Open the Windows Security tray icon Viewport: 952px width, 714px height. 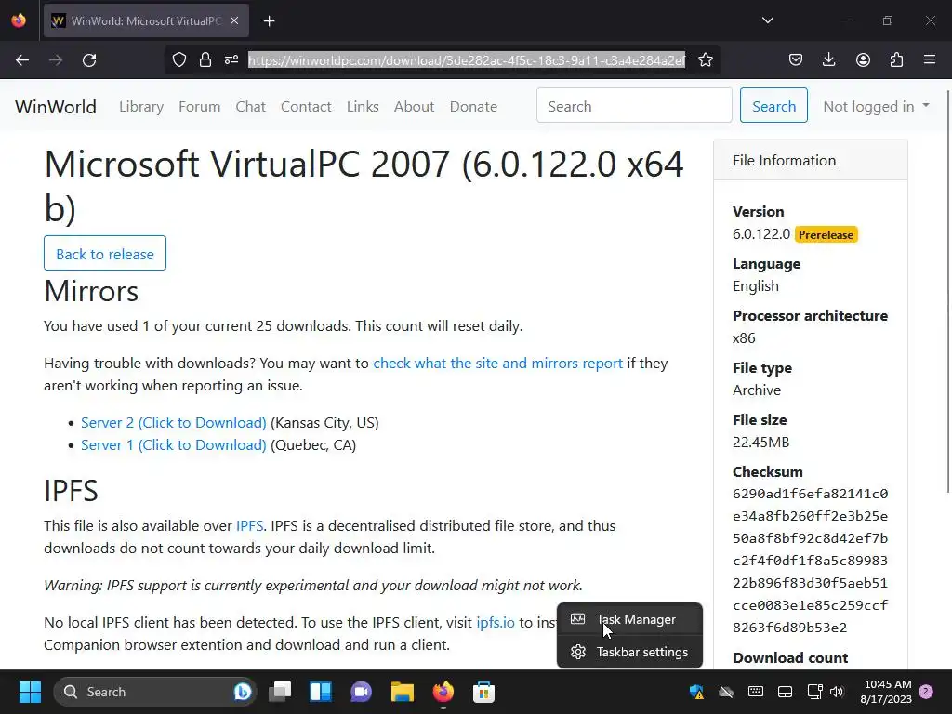[696, 692]
